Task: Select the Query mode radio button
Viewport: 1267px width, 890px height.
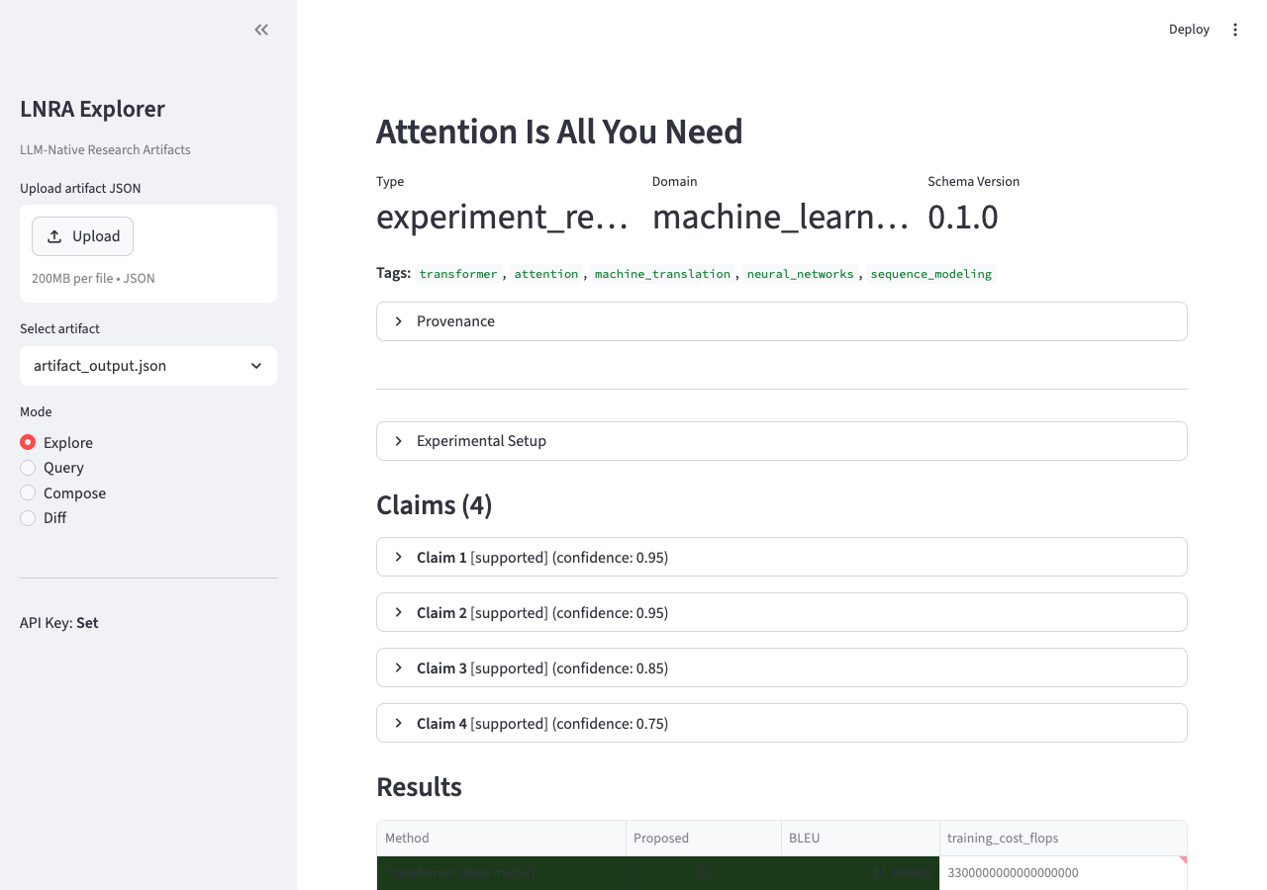Action: 28,468
